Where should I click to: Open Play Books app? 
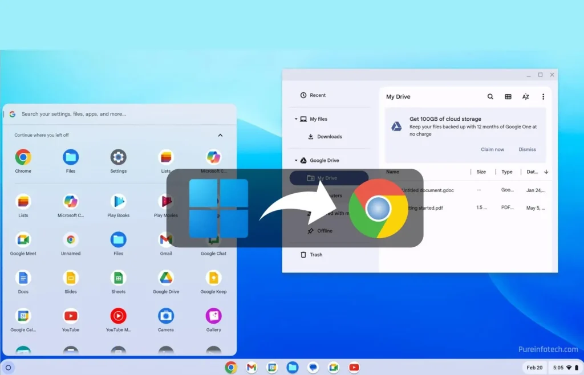click(118, 202)
